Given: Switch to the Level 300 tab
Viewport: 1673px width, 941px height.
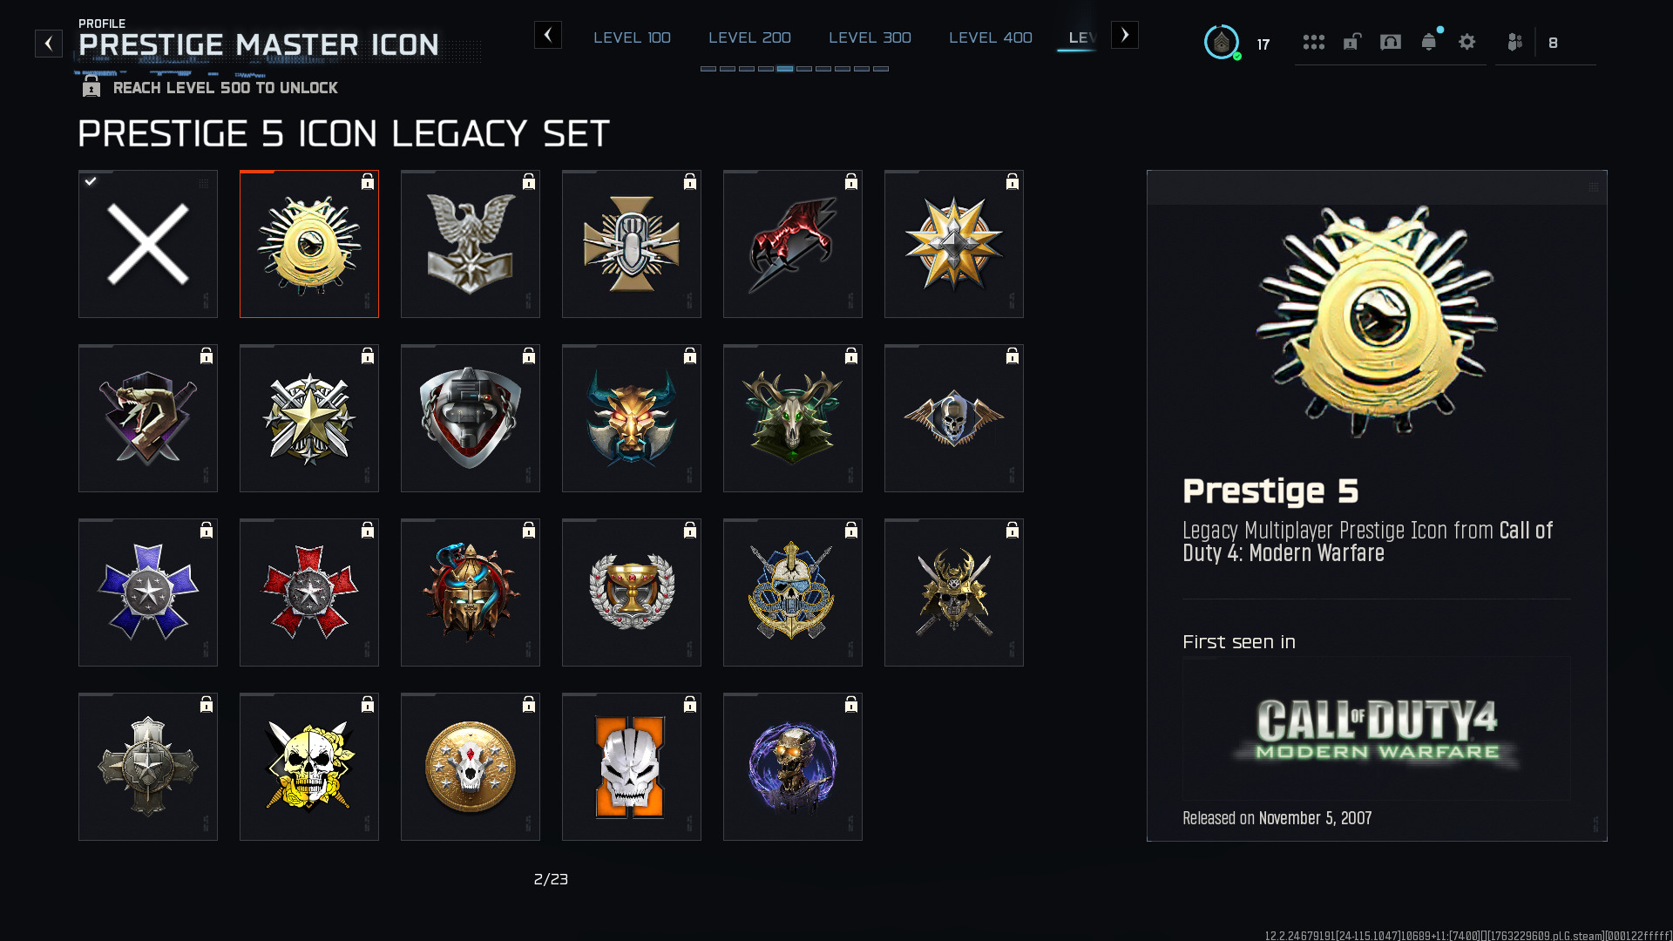Looking at the screenshot, I should point(870,37).
